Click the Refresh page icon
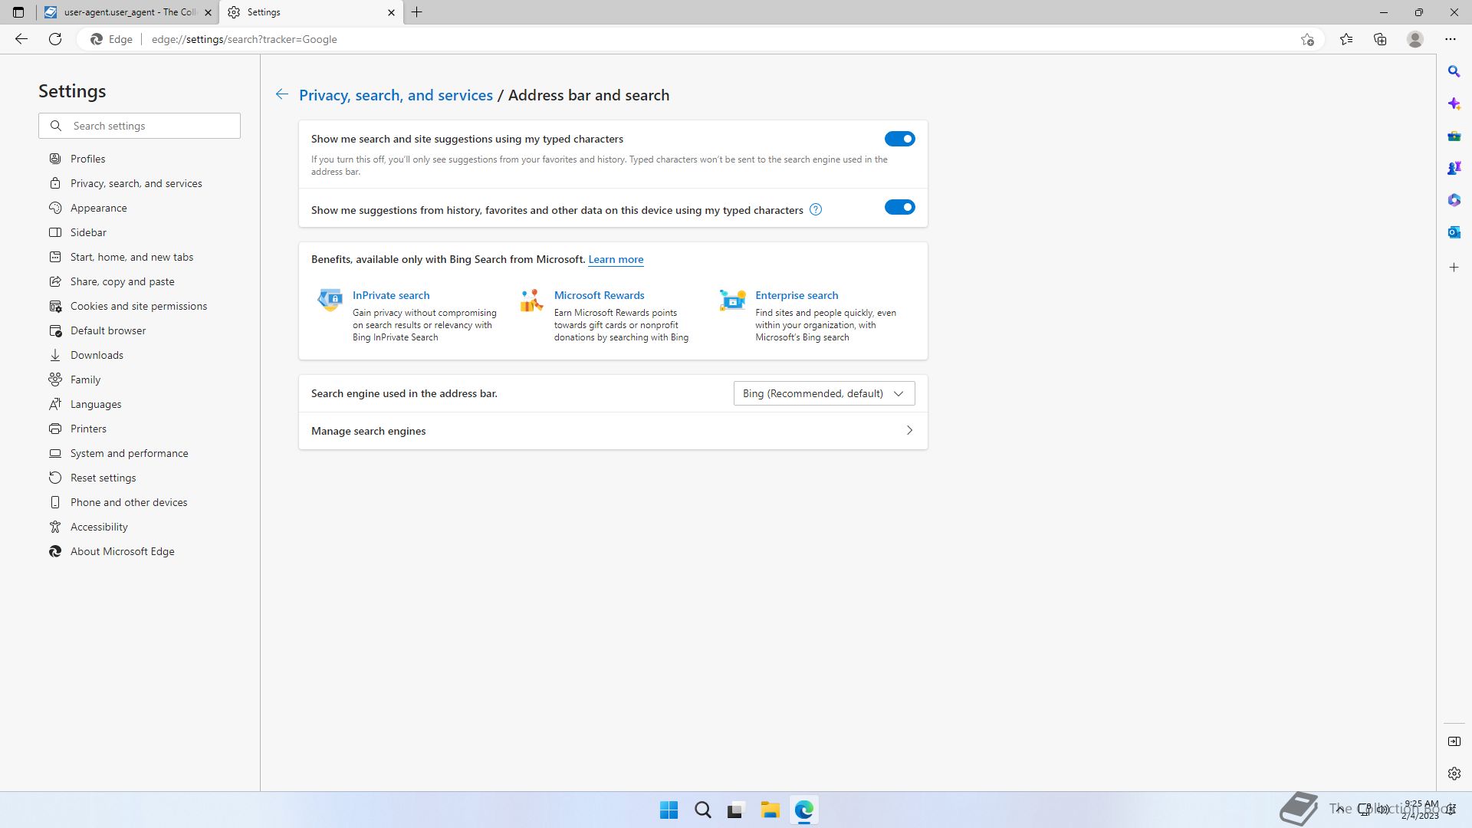Screen dimensions: 1472x828 (55, 39)
